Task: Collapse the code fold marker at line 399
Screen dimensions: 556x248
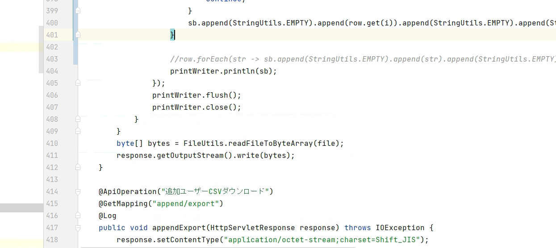Action: click(x=78, y=10)
